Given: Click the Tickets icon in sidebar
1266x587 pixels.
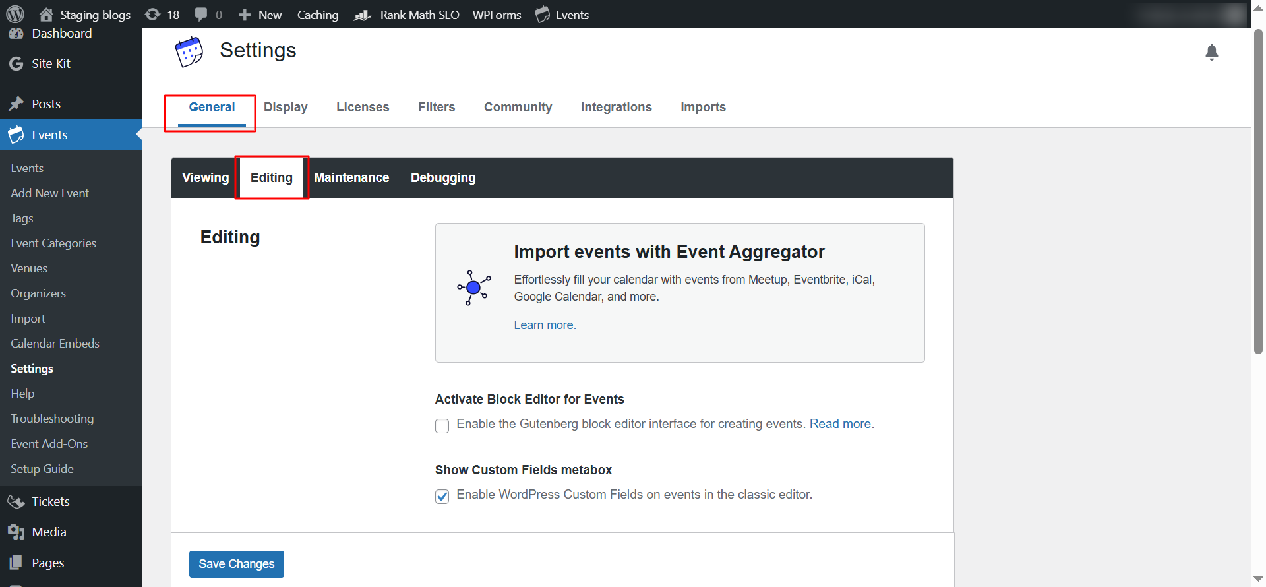Looking at the screenshot, I should click(x=16, y=501).
